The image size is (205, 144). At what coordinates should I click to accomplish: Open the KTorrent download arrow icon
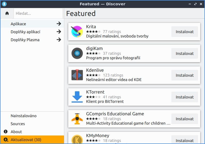point(77,97)
